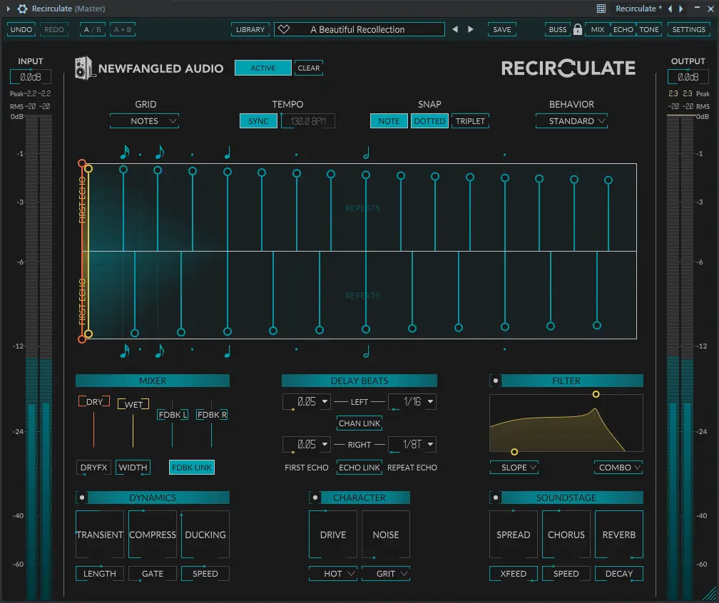Toggle CHAN LINK button

359,423
